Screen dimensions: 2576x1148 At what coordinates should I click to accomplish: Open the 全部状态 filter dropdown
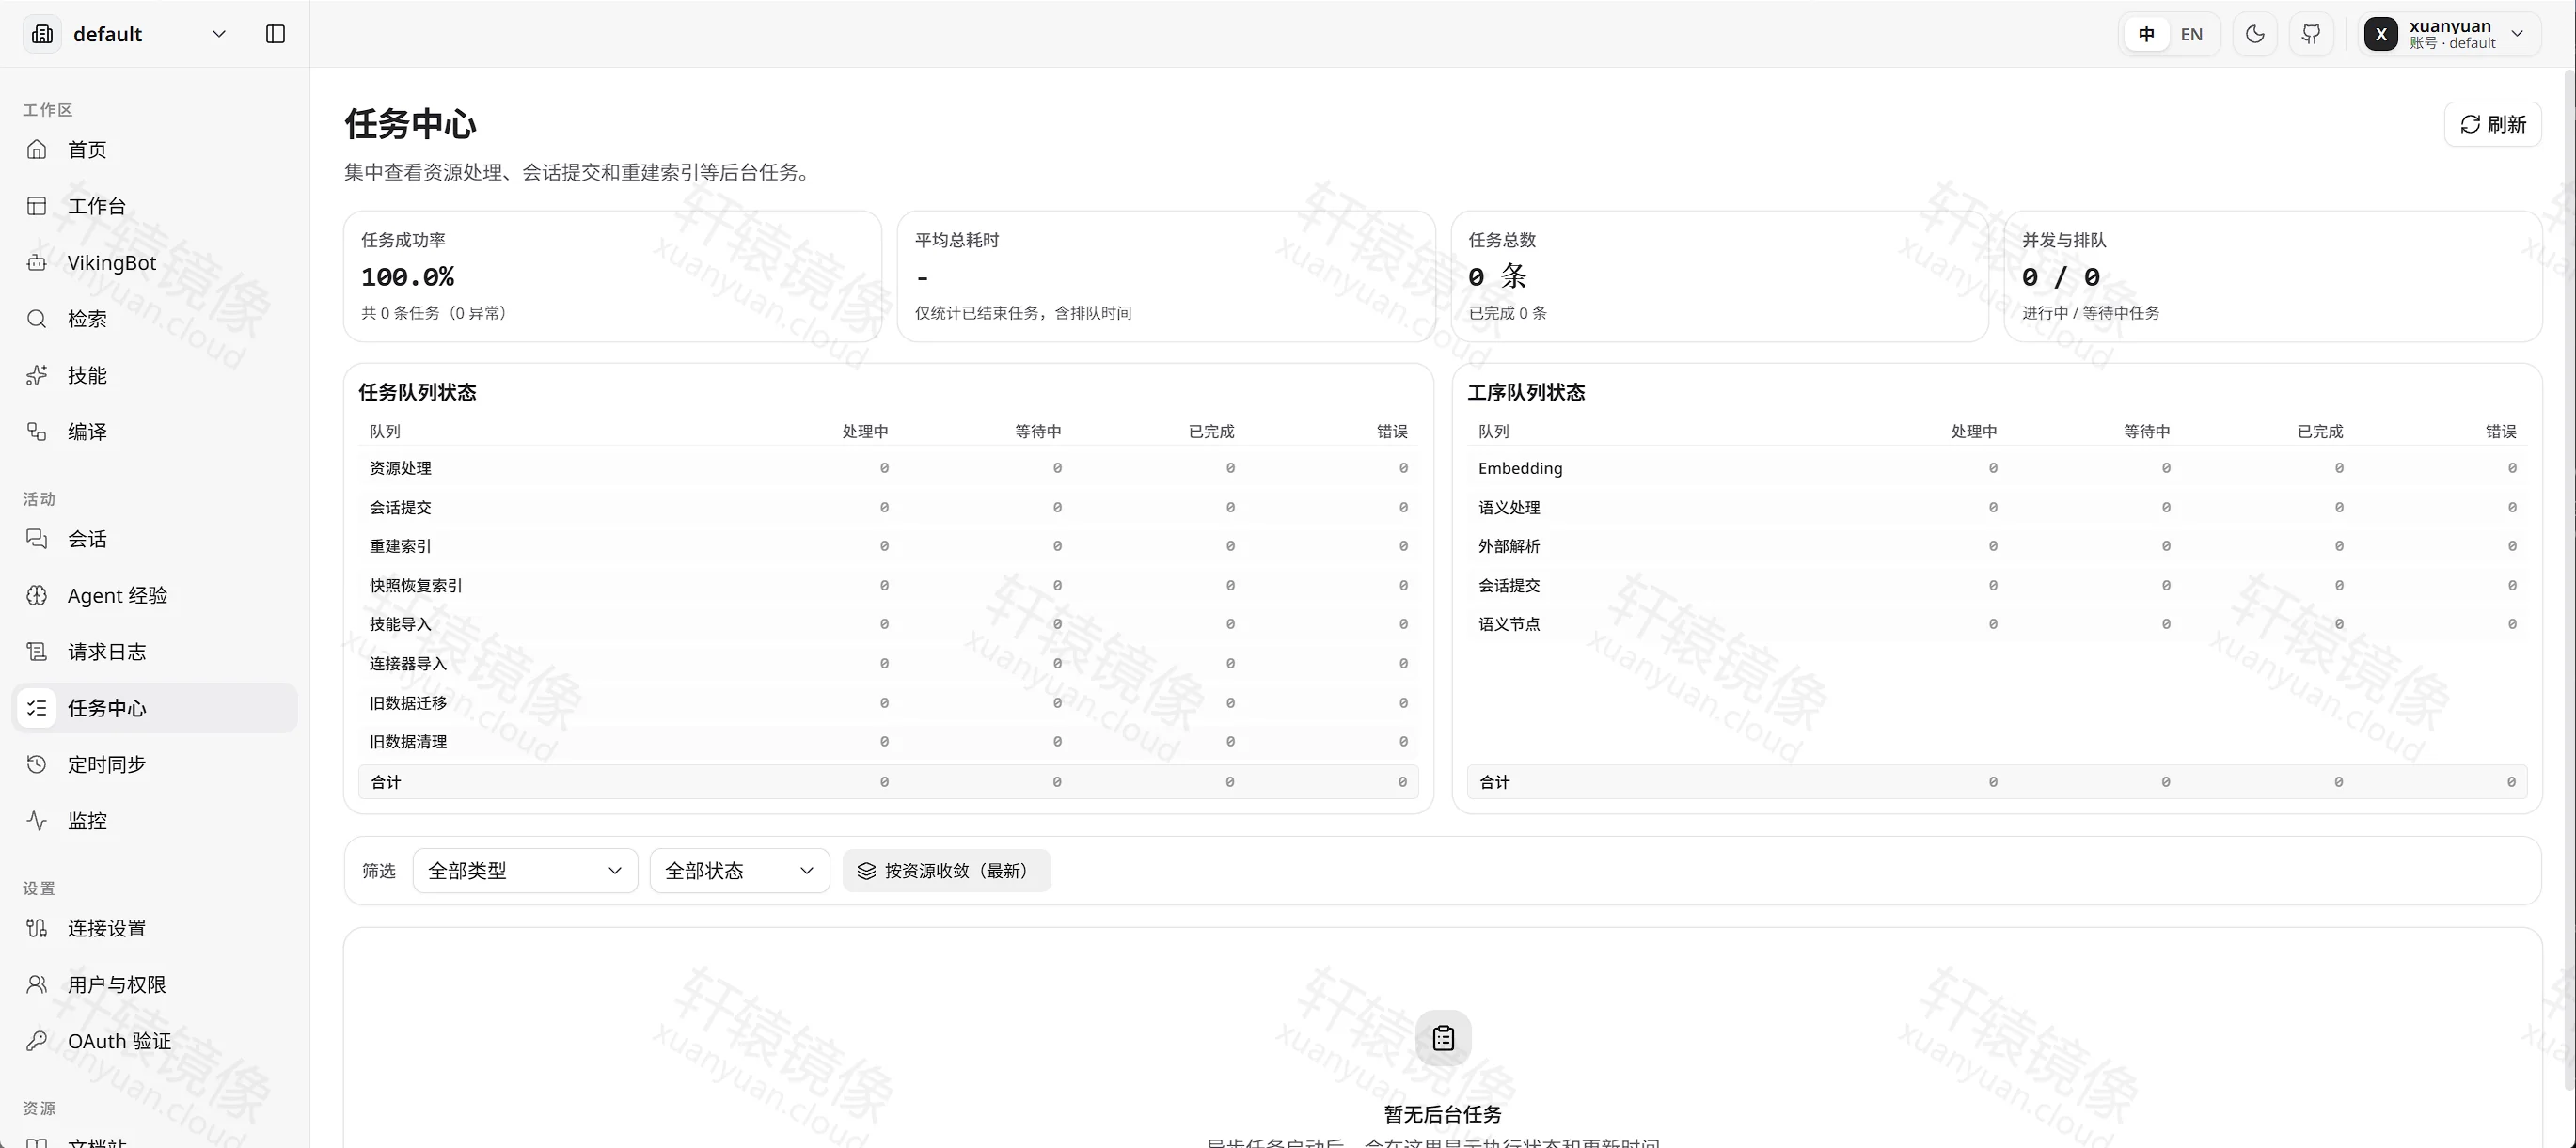739,871
